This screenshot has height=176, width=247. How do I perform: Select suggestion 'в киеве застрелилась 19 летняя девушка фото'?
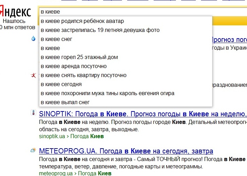tap(126, 30)
